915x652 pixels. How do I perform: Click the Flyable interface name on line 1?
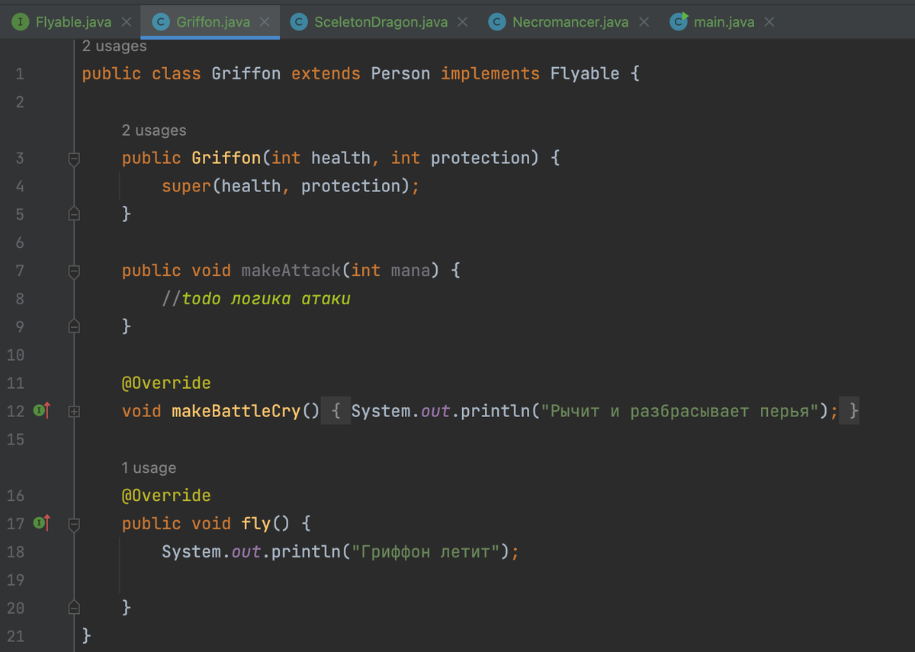pyautogui.click(x=585, y=74)
